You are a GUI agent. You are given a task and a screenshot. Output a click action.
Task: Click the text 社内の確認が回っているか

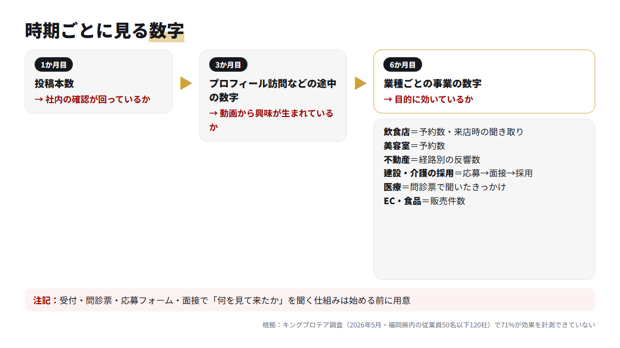click(98, 100)
